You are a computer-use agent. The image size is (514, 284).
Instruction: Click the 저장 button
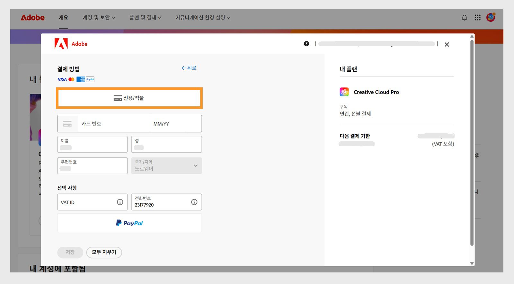70,252
